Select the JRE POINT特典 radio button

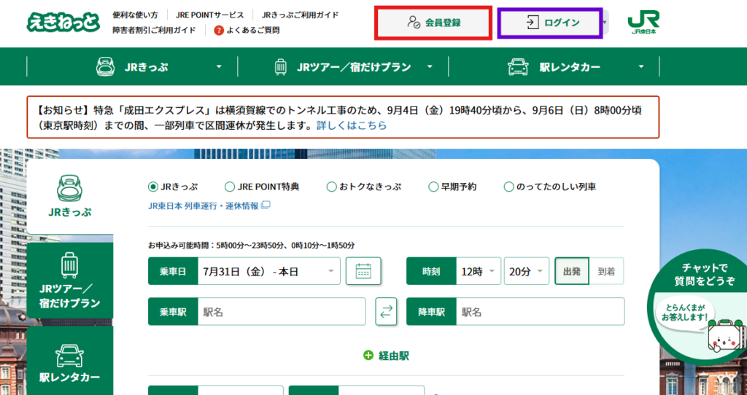click(230, 187)
